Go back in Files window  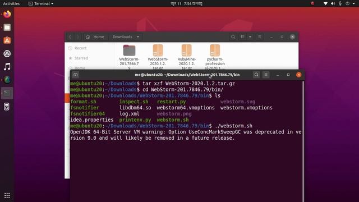pyautogui.click(x=70, y=37)
